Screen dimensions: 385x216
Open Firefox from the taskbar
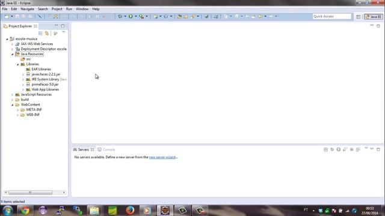[130, 211]
